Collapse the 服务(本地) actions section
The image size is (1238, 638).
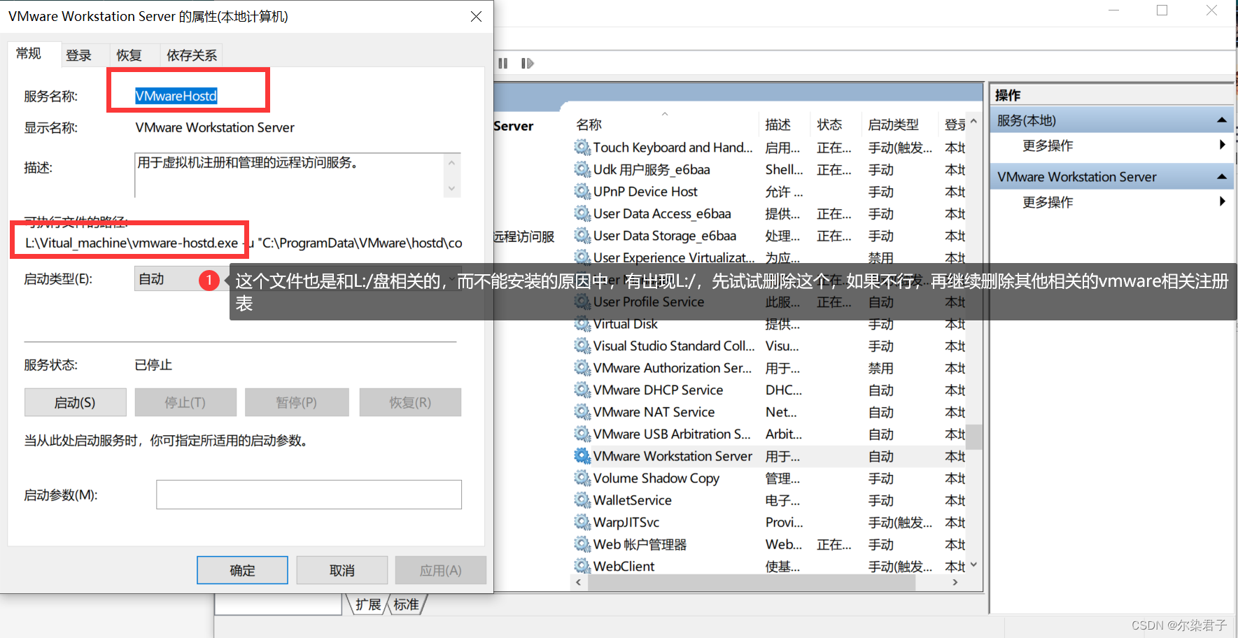(x=1221, y=120)
